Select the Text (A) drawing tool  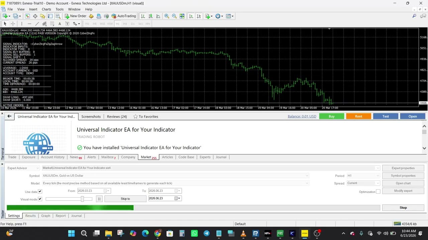pos(60,24)
